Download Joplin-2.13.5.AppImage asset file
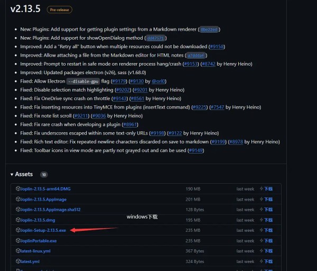317x271 pixels. coord(43,200)
